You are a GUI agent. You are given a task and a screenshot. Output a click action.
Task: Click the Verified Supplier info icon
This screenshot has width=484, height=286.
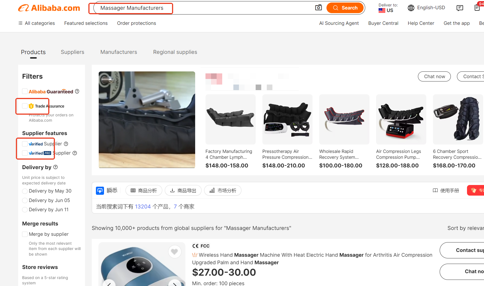pos(66,144)
